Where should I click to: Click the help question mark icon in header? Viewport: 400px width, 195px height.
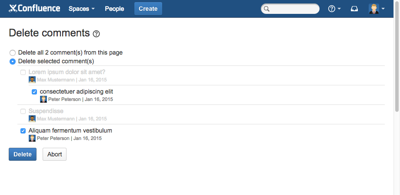332,9
